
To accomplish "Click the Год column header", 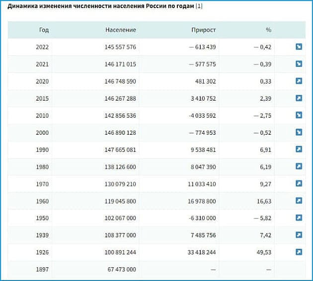I will [44, 30].
